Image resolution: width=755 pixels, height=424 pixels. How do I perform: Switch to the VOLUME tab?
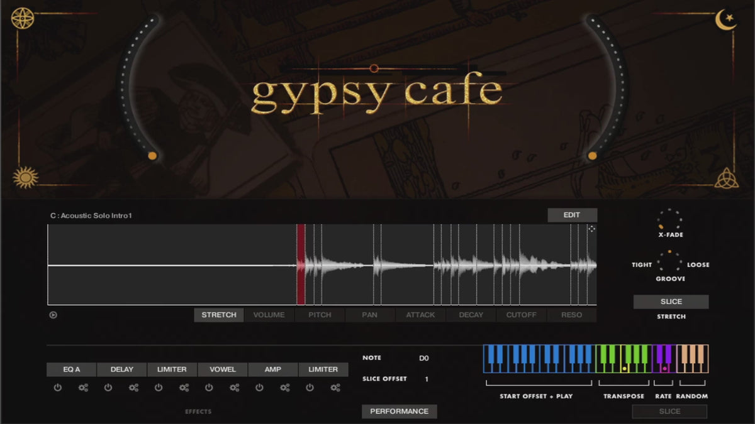pyautogui.click(x=269, y=315)
